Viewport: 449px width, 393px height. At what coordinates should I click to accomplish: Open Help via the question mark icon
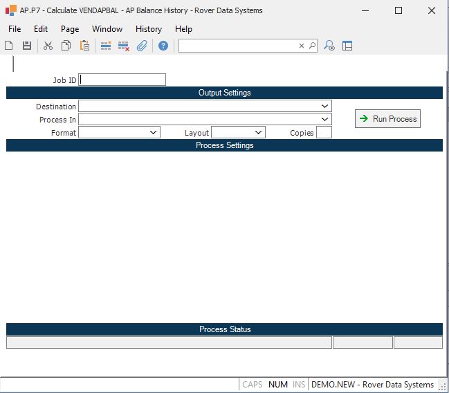(163, 46)
